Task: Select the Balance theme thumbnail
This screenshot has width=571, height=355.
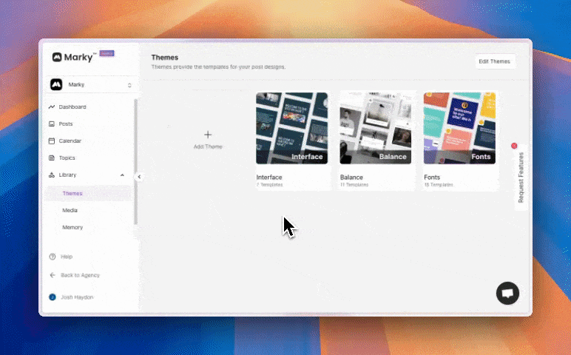Action: 376,128
